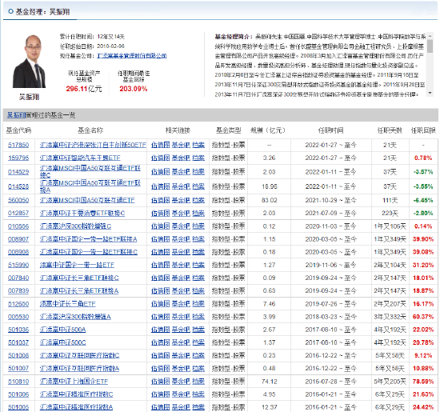This screenshot has width=440, height=412.
Task: Open fund code 512650 link
Action: point(18,304)
